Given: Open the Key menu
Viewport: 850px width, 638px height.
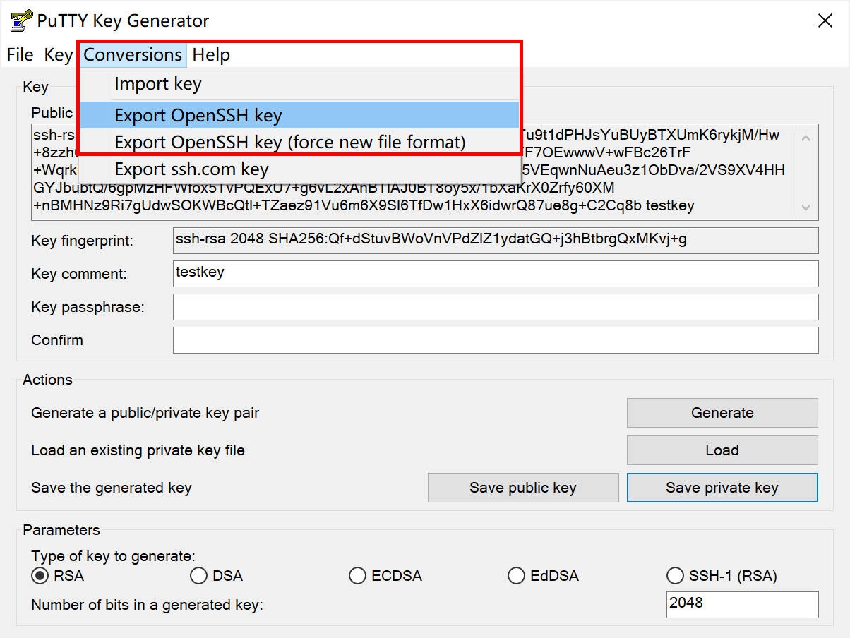Looking at the screenshot, I should [x=59, y=54].
